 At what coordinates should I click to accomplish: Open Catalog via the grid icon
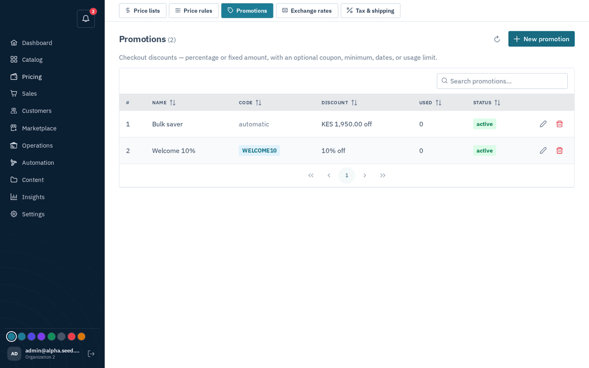(14, 59)
